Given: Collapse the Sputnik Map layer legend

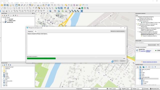Looking at the screenshot, I should click(x=2, y=22).
